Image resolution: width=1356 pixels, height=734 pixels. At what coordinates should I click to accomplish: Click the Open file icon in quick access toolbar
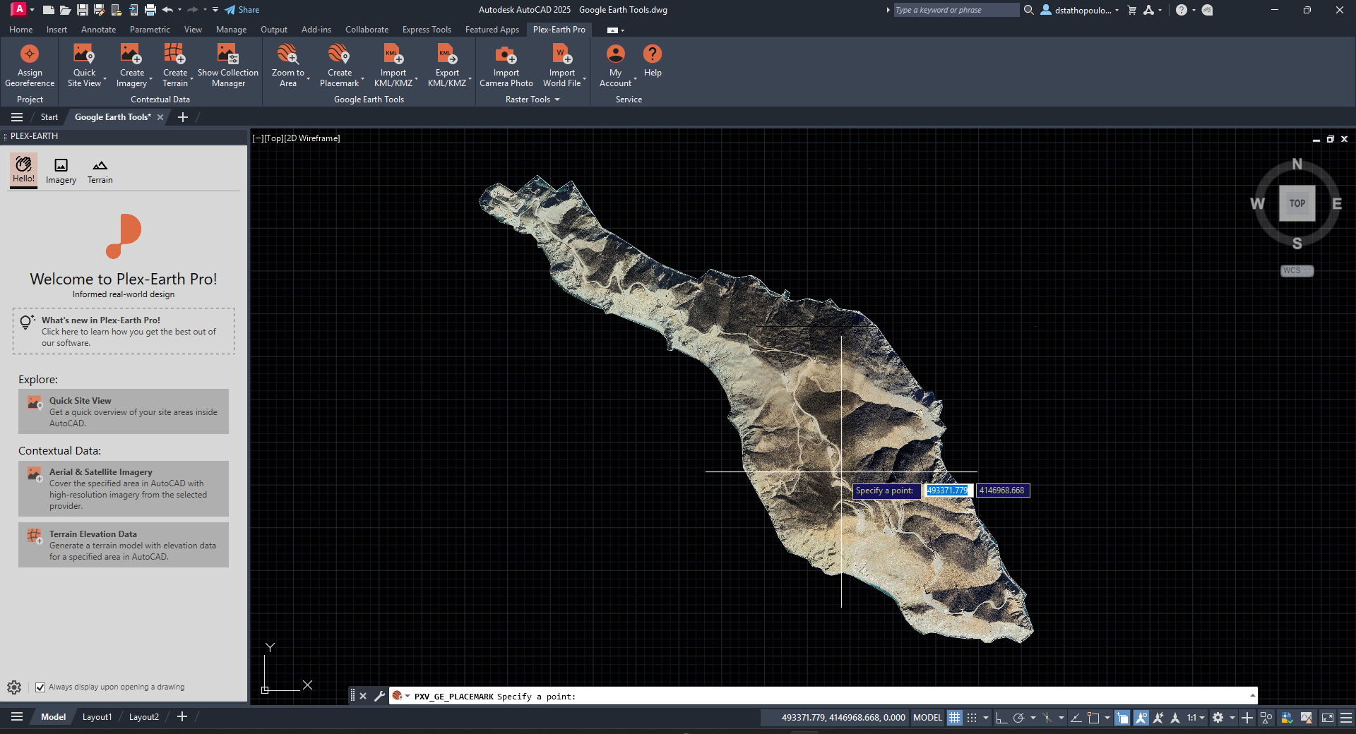coord(65,10)
